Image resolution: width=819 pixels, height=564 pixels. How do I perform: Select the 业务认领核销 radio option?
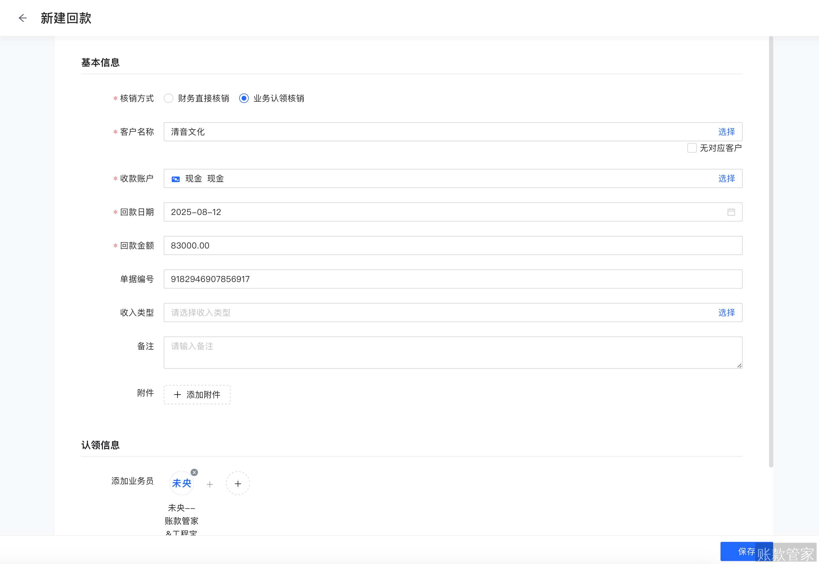(244, 98)
